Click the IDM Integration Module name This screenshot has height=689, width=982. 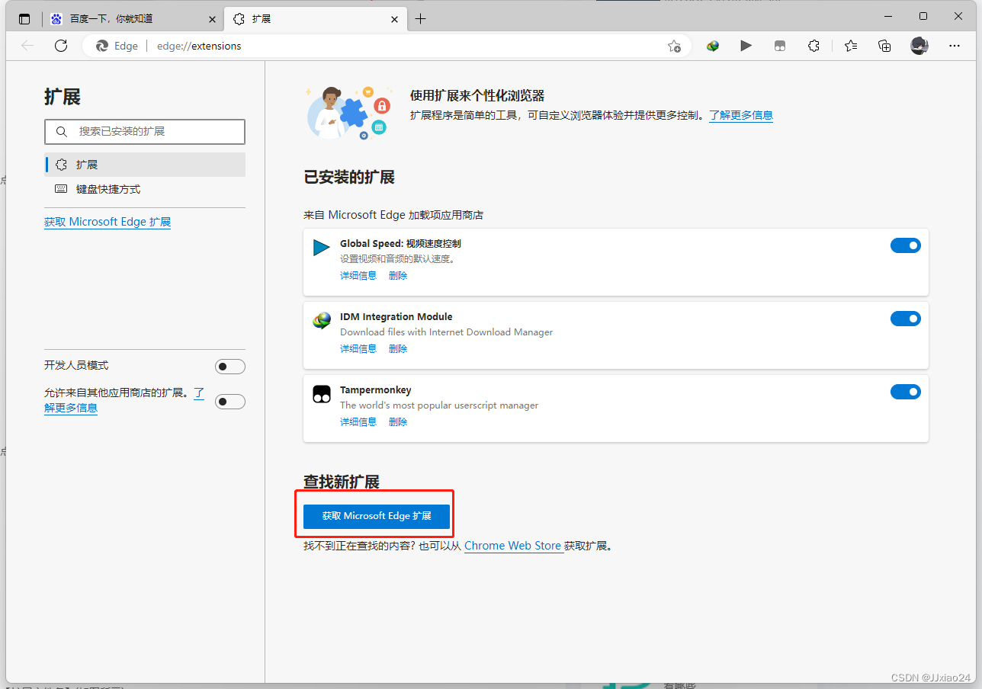(396, 317)
